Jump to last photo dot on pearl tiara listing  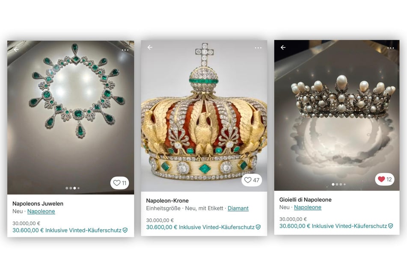tap(345, 184)
